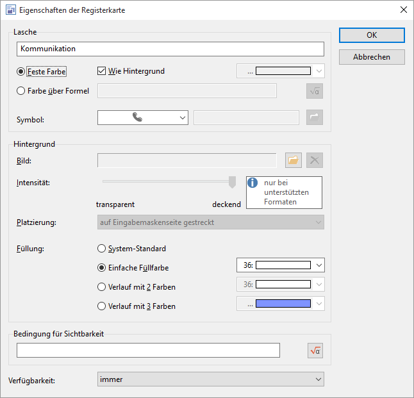Click the blue info icon
The height and width of the screenshot is (398, 414).
tap(254, 183)
